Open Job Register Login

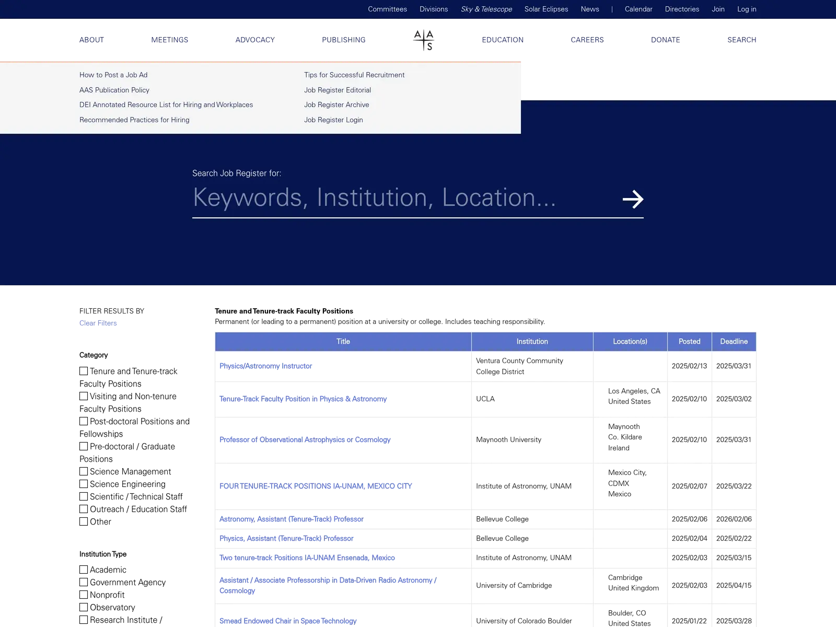coord(333,120)
